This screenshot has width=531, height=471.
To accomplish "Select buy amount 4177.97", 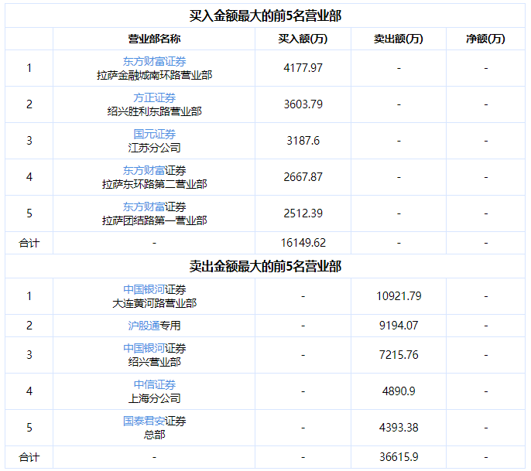I will (x=303, y=68).
